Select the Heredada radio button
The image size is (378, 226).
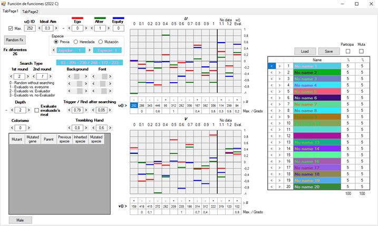[76, 42]
